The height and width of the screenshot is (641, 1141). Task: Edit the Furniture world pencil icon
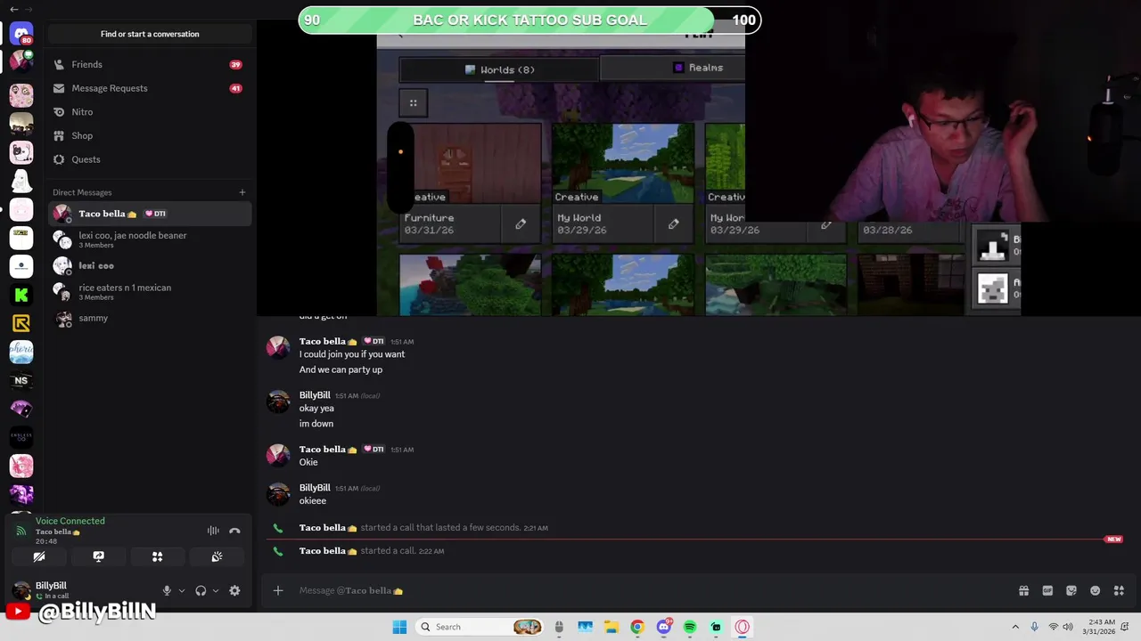(x=521, y=224)
